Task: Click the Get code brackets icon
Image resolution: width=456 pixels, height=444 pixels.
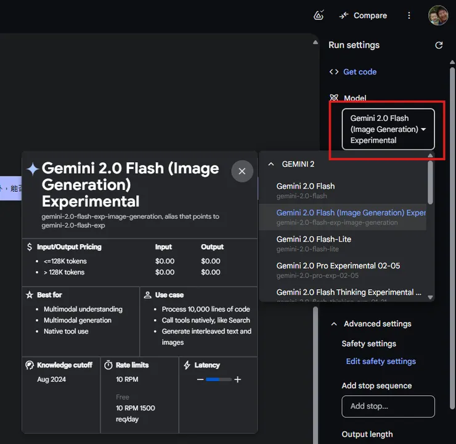Action: tap(334, 72)
